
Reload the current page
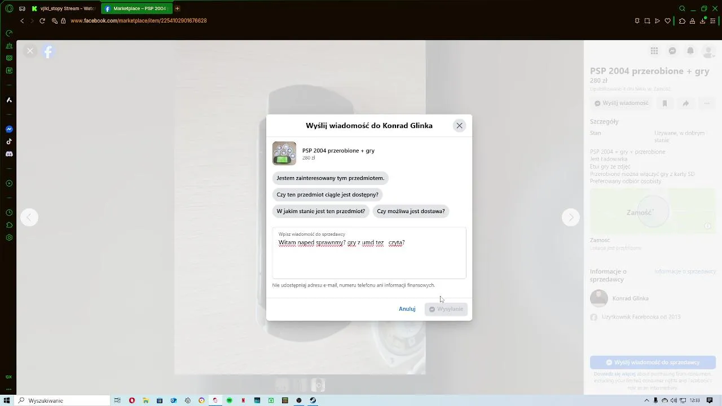42,21
